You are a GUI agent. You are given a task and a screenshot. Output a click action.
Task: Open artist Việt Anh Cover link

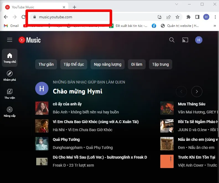pyautogui.click(x=191, y=165)
